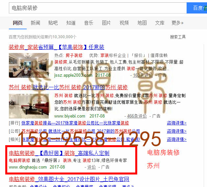The height and width of the screenshot is (187, 207).
Task: Click the 房子装修 hot-topic text
Action: (x=74, y=55)
